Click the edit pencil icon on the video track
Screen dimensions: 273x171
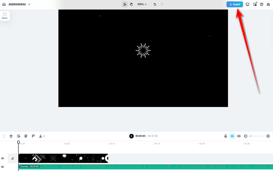click(13, 158)
